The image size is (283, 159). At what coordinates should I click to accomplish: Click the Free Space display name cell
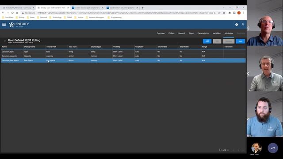[28, 61]
